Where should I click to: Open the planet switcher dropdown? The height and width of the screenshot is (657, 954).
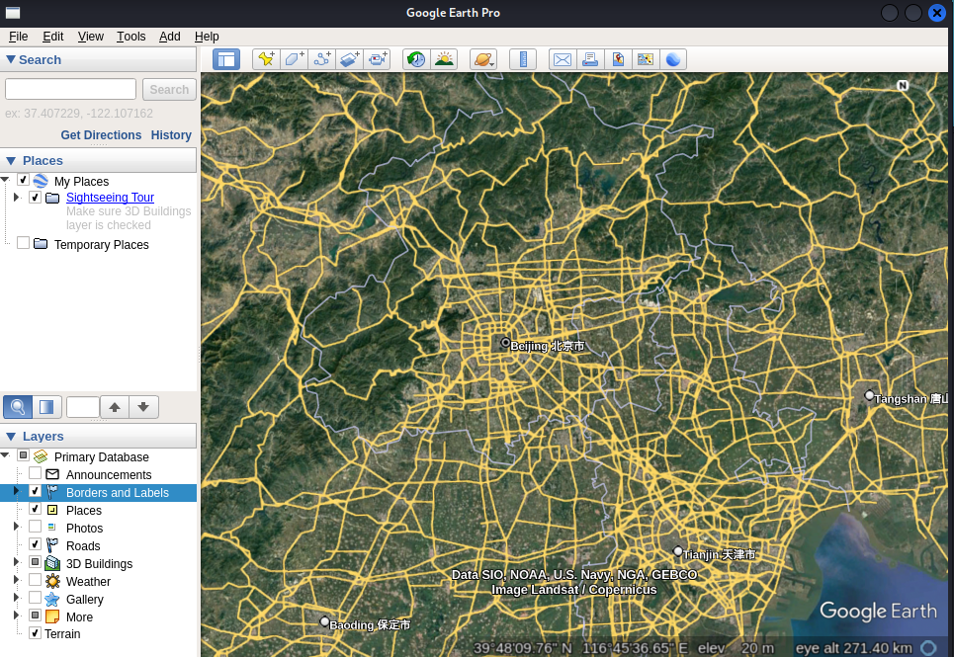(483, 59)
